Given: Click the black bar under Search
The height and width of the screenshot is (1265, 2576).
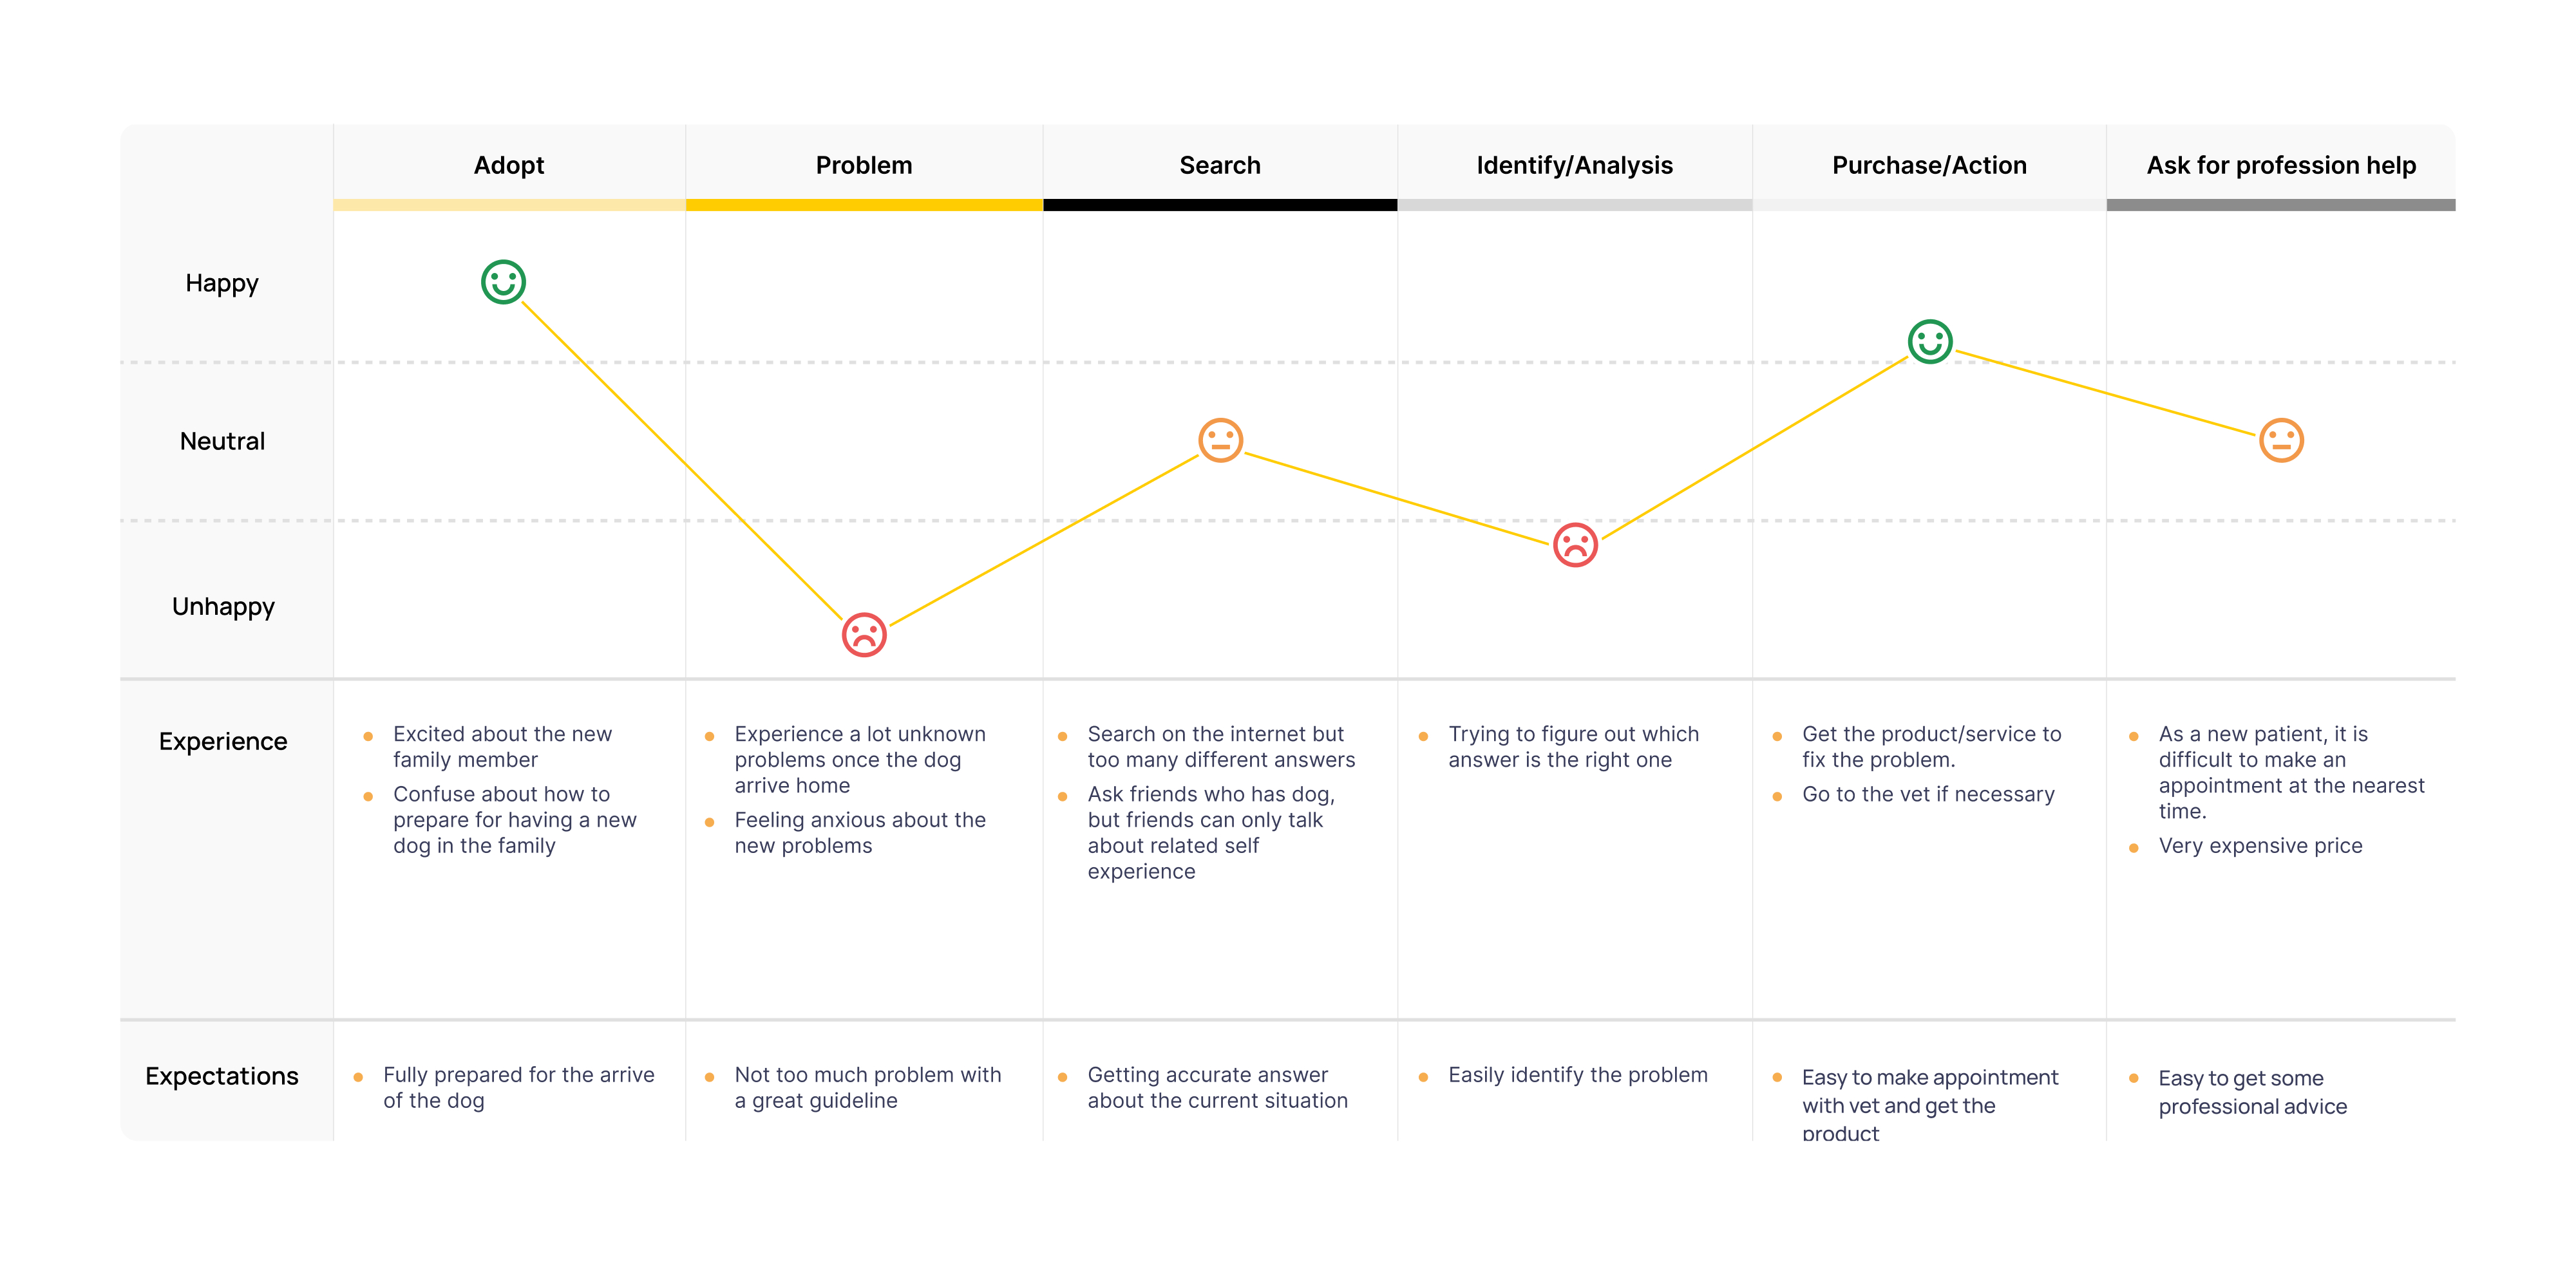Looking at the screenshot, I should click(x=1220, y=205).
